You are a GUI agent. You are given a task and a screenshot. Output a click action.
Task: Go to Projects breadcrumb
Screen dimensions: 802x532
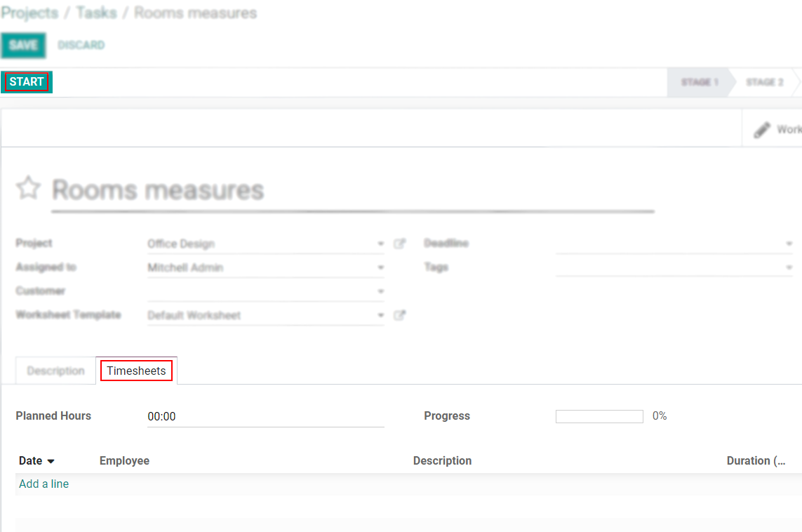point(29,13)
